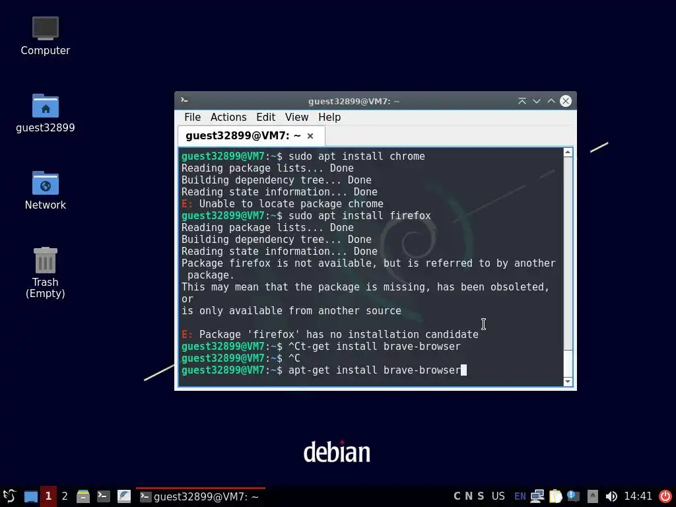Click 'Unable to locate package chrome' error line
The width and height of the screenshot is (676, 507).
pos(283,203)
